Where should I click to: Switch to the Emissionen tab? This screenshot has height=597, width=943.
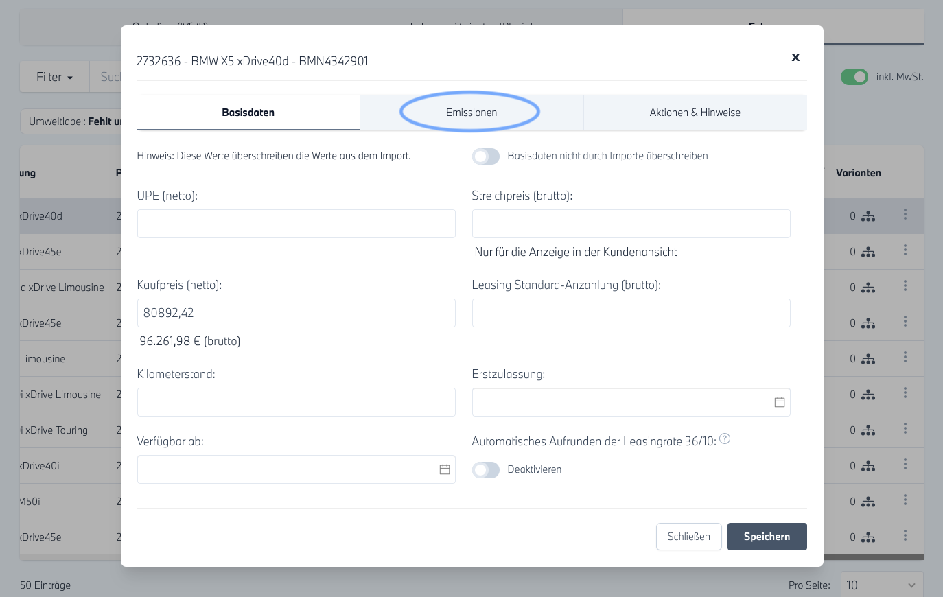click(471, 113)
